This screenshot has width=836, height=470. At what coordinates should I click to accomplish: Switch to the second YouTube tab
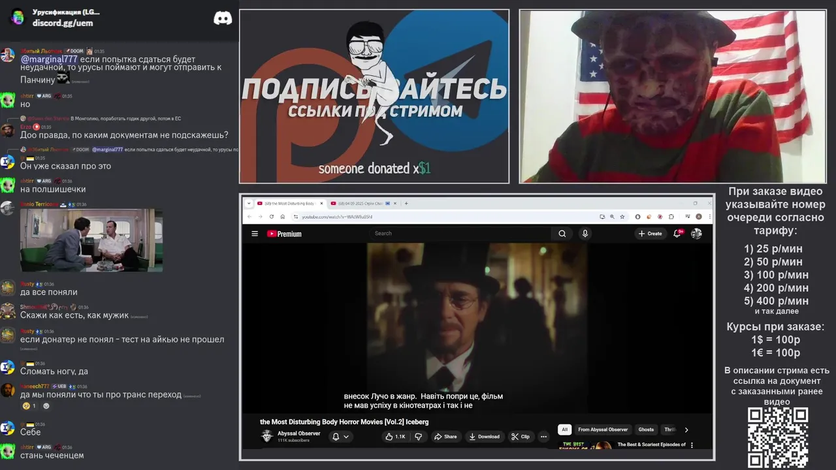point(364,203)
